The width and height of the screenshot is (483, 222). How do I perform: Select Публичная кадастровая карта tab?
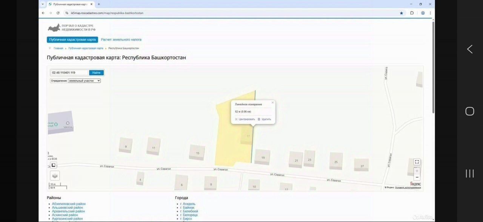72,40
